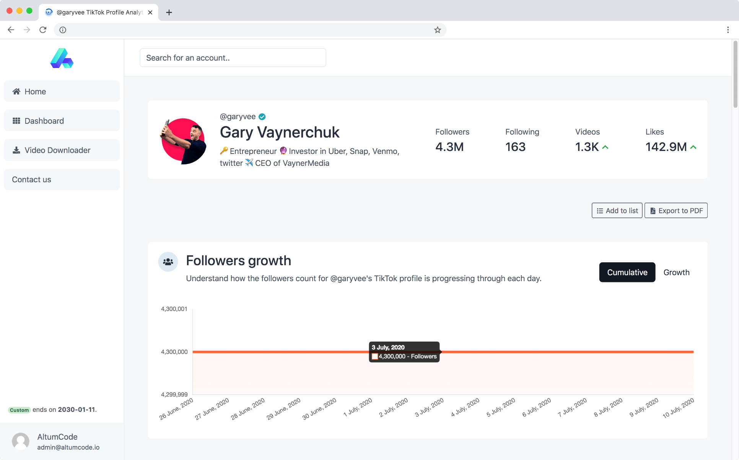Open the Dashboard sidebar item
This screenshot has height=460, width=739.
tap(62, 121)
